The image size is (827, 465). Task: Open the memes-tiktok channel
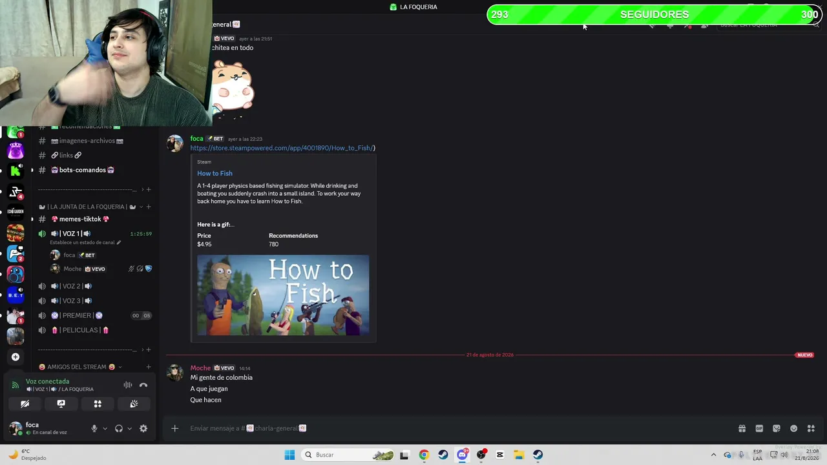point(95,219)
